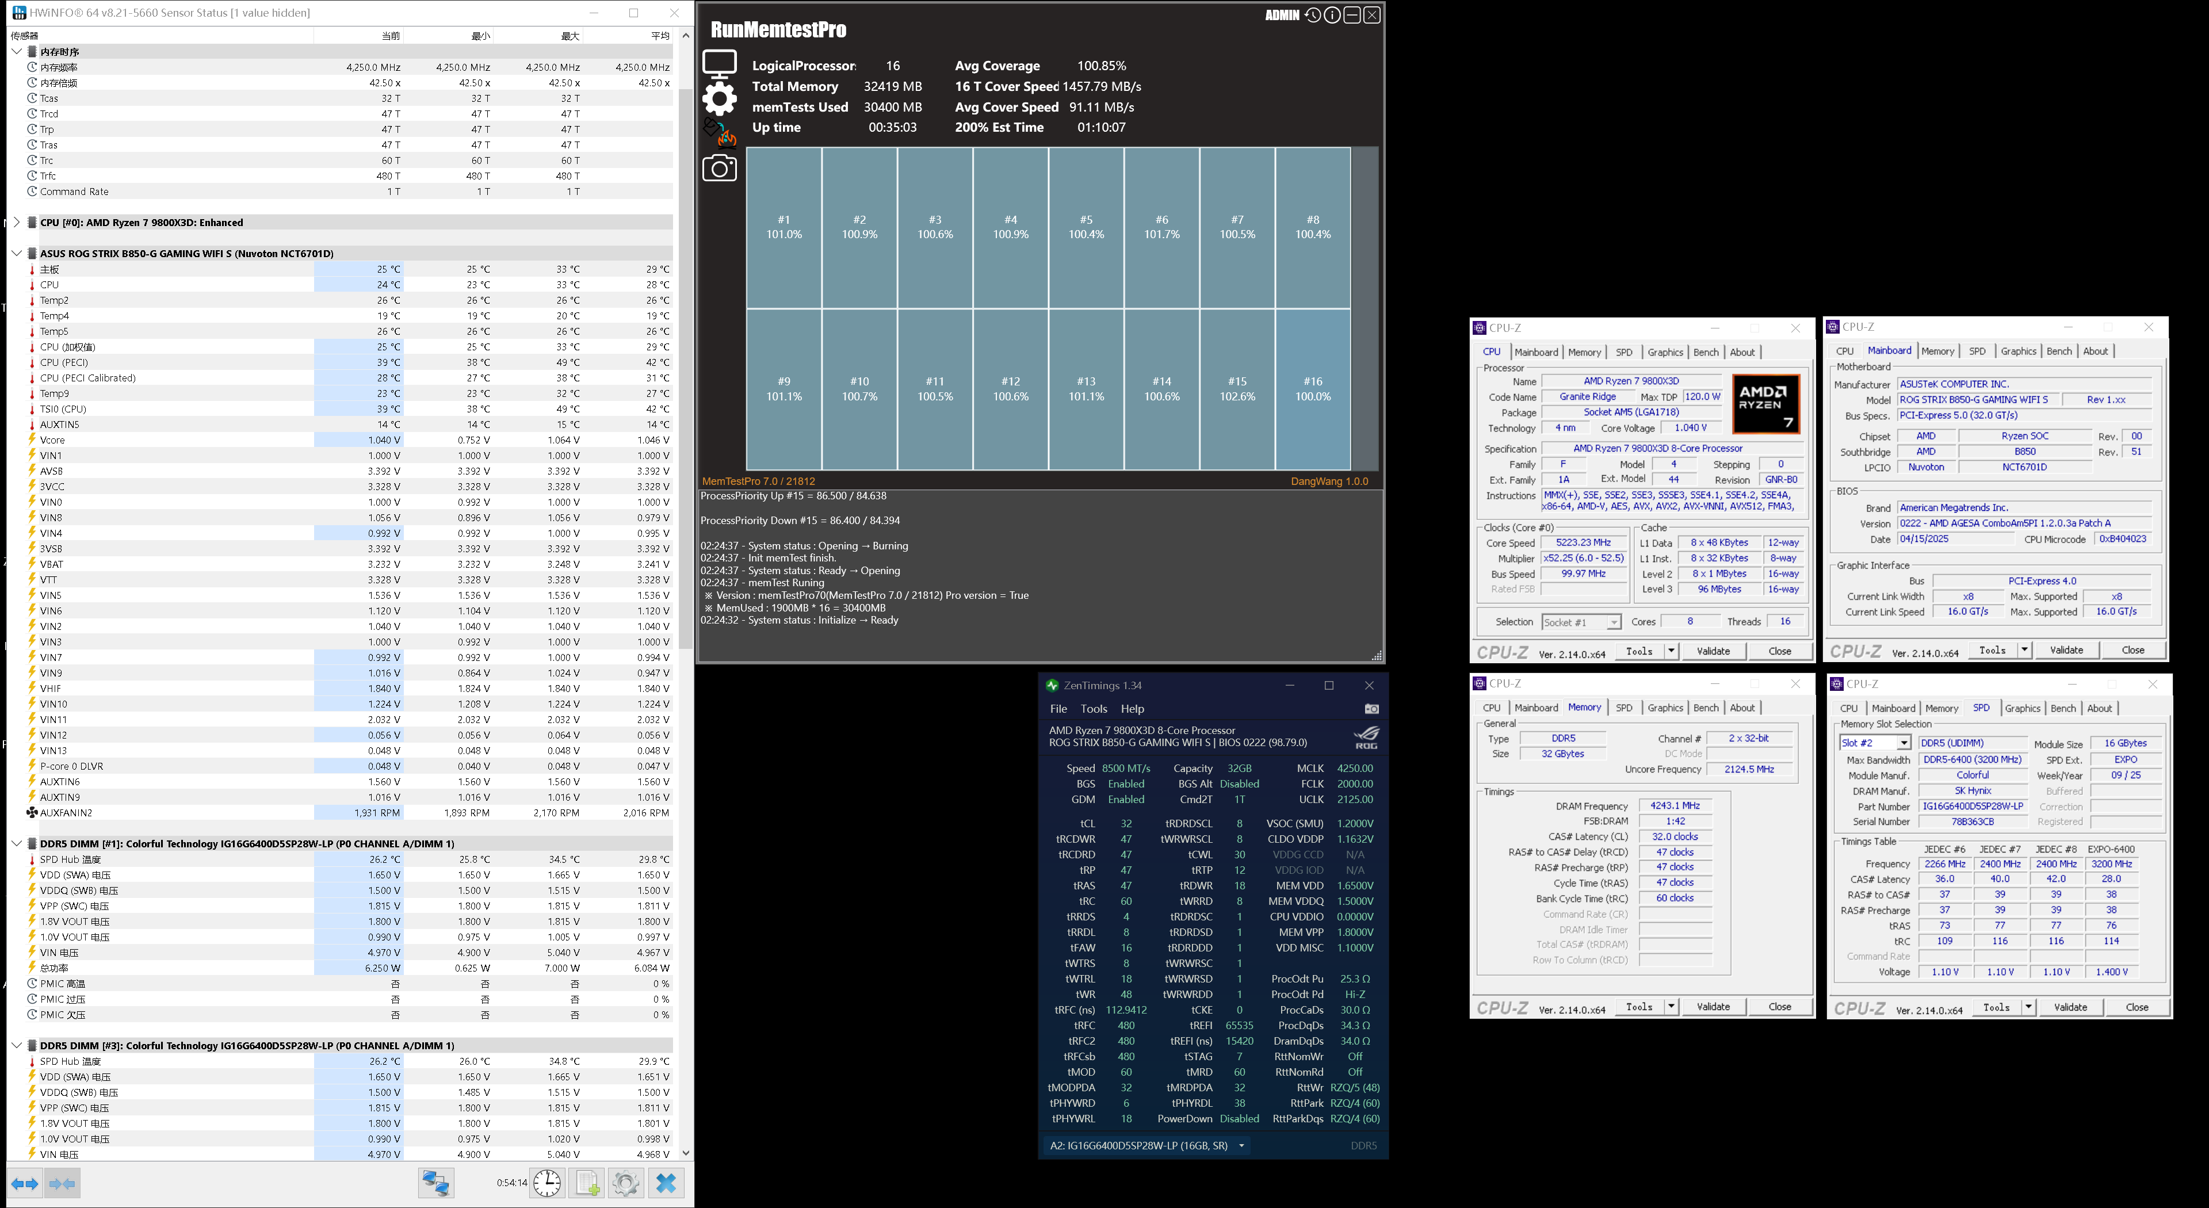The height and width of the screenshot is (1208, 2209).
Task: Open RunMemtestPro settings gear icon
Action: click(719, 98)
